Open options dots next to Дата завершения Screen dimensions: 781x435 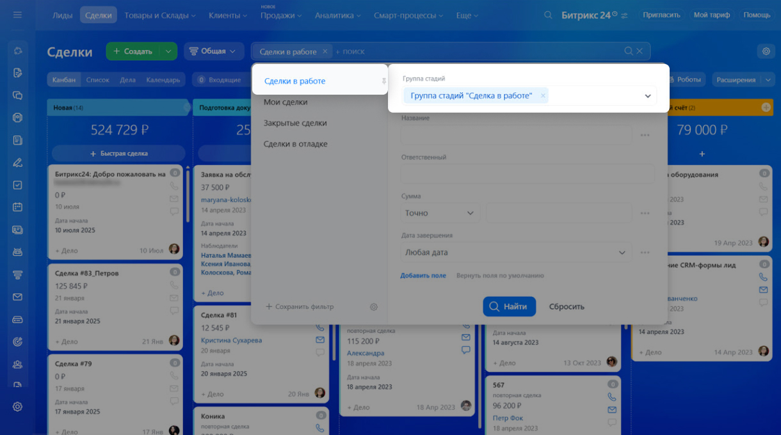pos(645,253)
